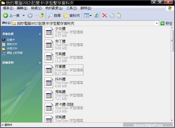Open the back history dropdown arrow

24,15
